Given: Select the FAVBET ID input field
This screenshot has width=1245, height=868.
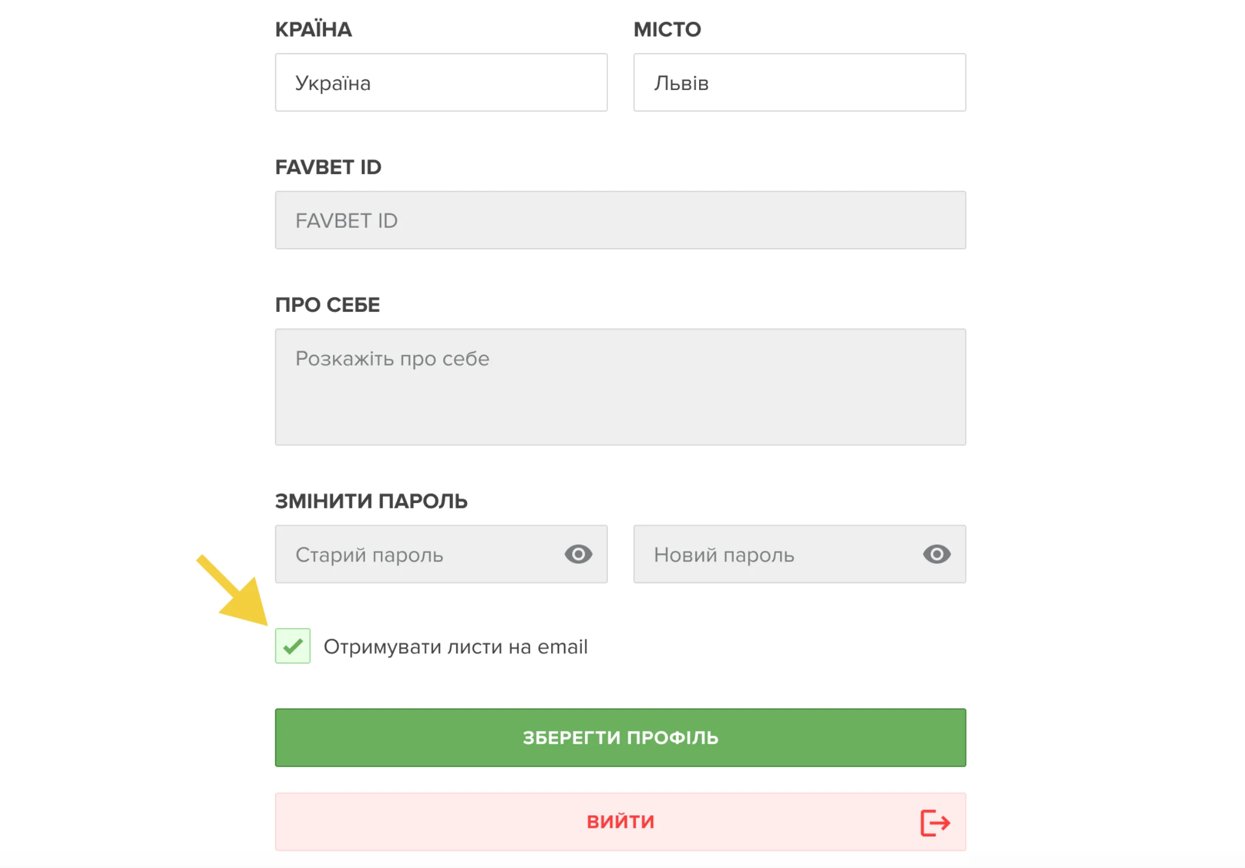Looking at the screenshot, I should click(620, 221).
